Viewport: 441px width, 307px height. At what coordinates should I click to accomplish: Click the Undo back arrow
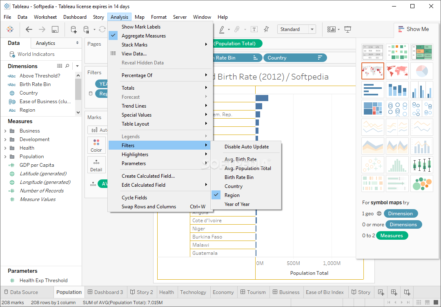click(x=29, y=29)
